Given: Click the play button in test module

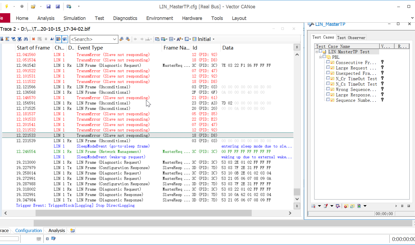Looking at the screenshot, I should click(396, 206).
